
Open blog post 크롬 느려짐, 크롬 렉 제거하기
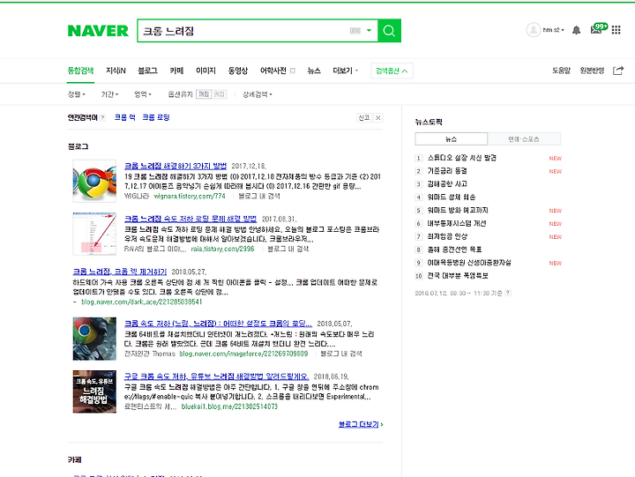pos(119,272)
